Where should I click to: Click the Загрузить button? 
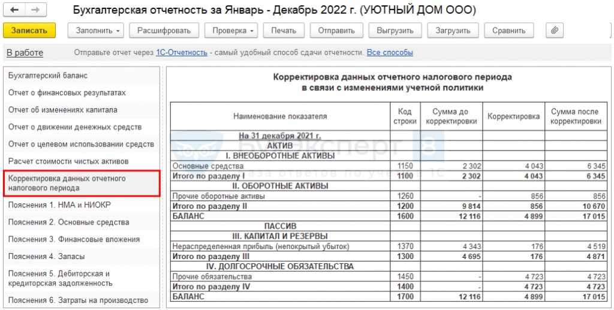(x=453, y=31)
